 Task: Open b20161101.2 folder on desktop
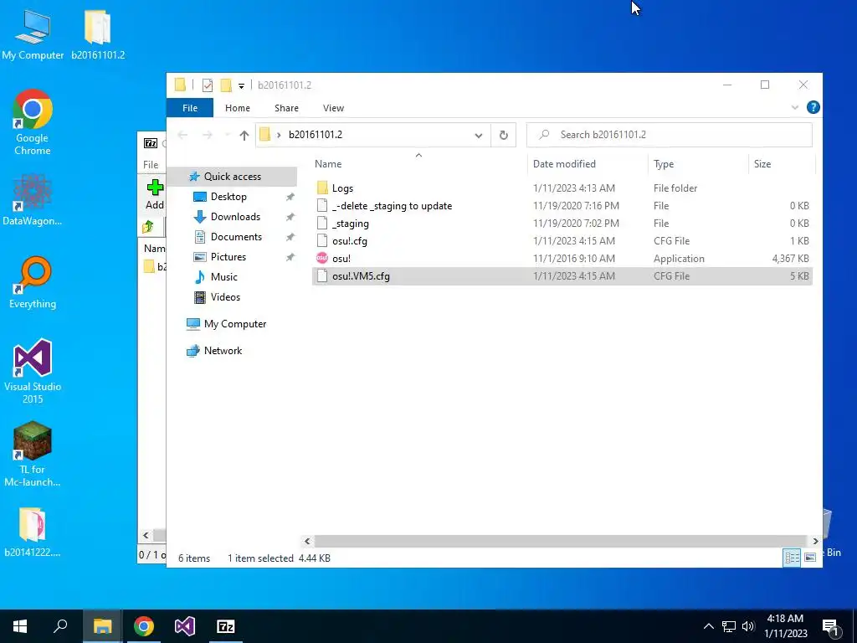[x=98, y=34]
